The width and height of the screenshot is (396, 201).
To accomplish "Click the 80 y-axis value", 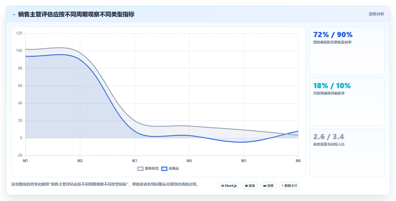I will click(20, 68).
